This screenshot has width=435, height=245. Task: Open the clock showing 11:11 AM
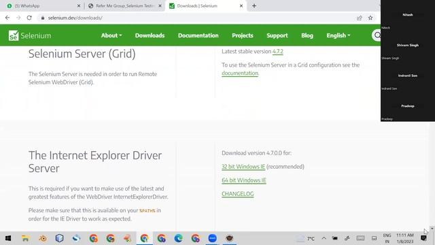click(x=405, y=238)
